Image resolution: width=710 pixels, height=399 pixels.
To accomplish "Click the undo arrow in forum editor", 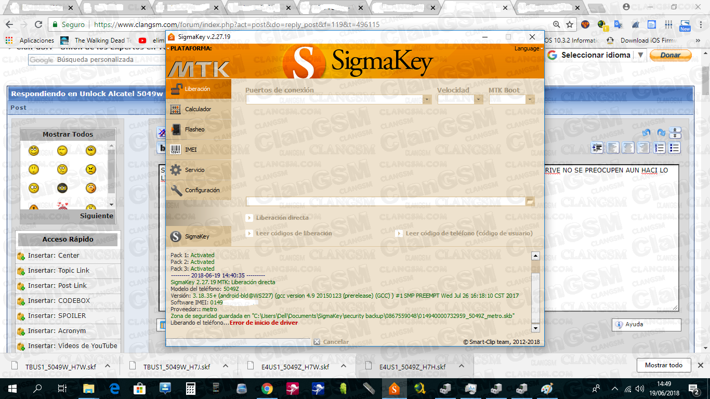I will click(x=646, y=132).
